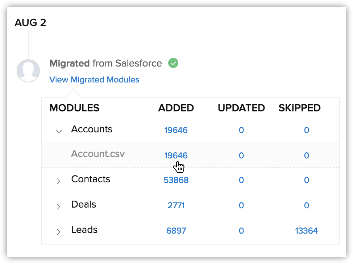
Task: Click the green migration success checkmark
Action: pos(173,63)
